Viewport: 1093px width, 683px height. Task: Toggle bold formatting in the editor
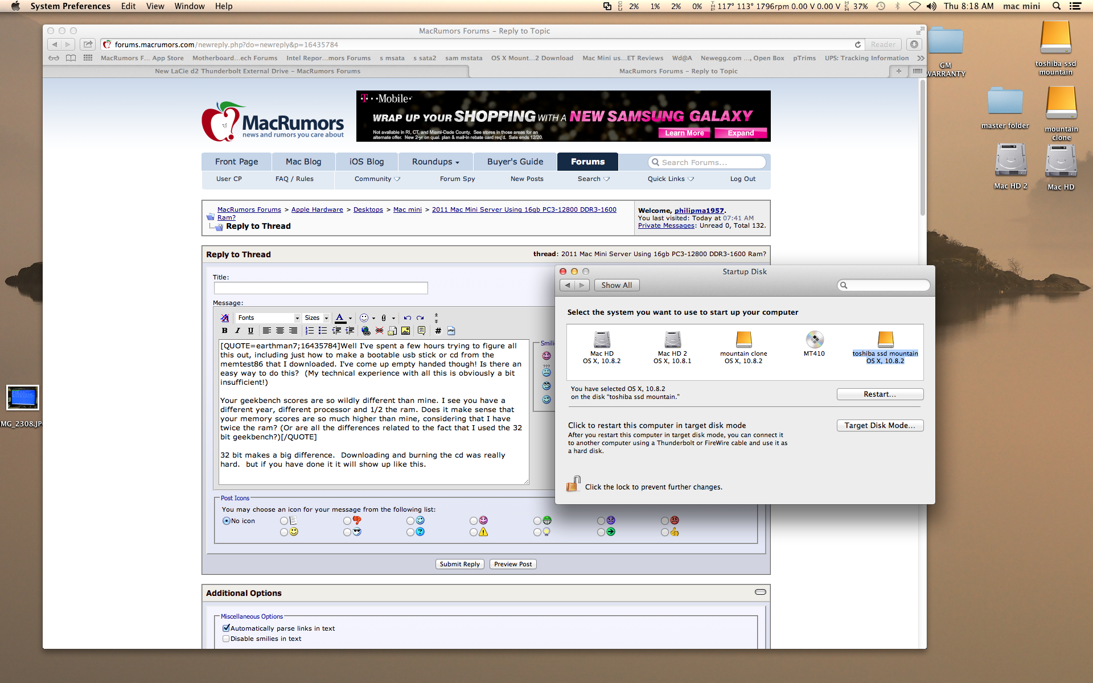pyautogui.click(x=224, y=331)
